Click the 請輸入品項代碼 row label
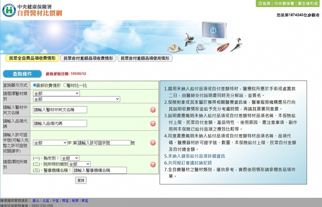This screenshot has height=207, width=322. tap(15, 124)
